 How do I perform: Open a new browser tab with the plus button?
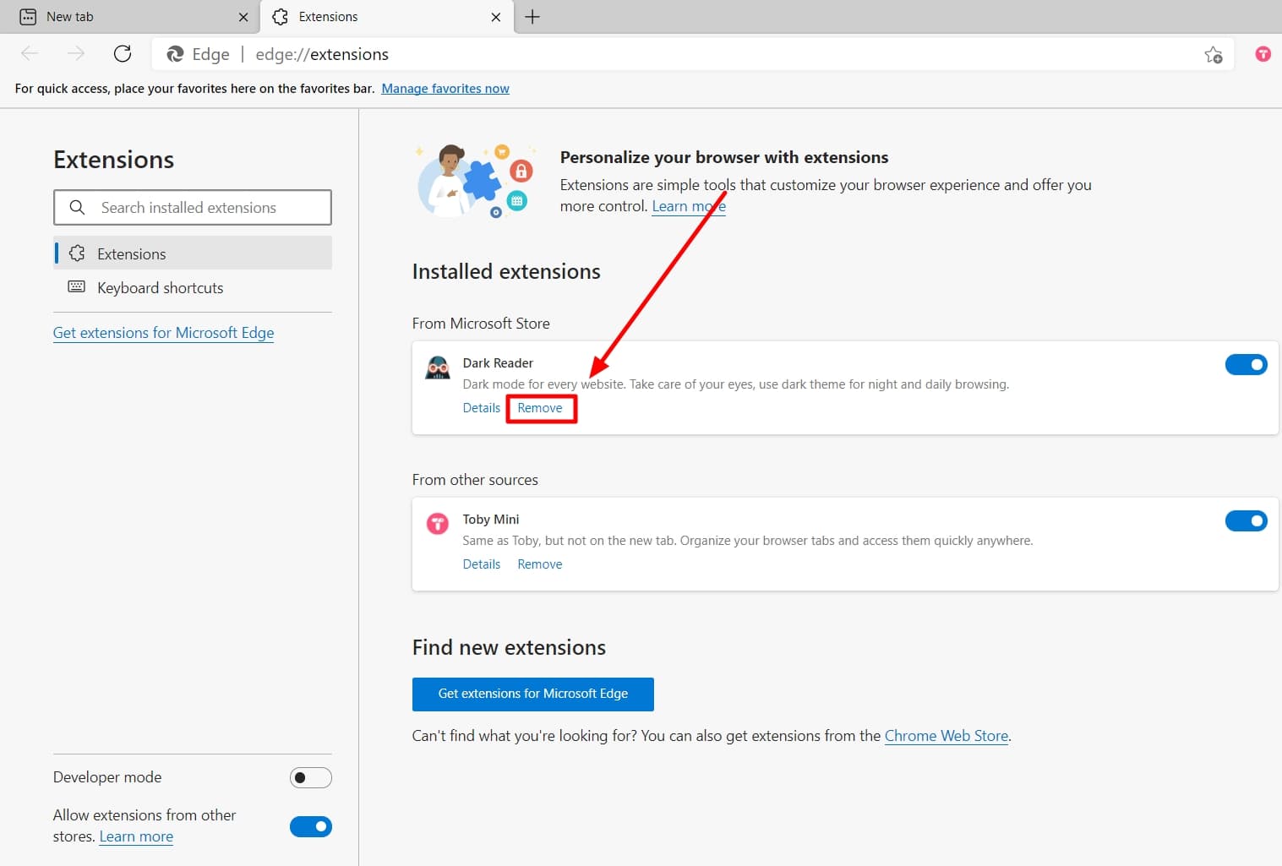click(x=532, y=16)
